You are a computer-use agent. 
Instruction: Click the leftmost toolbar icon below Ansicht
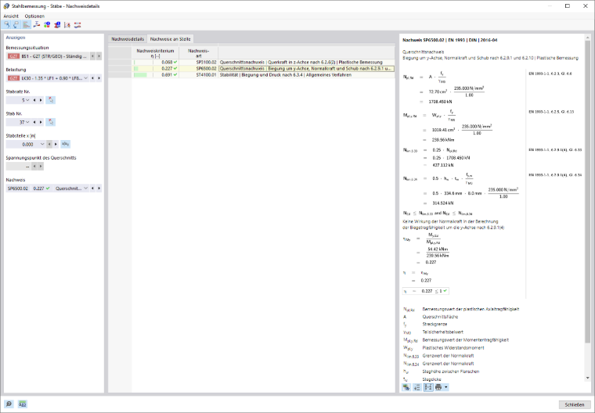click(x=6, y=25)
